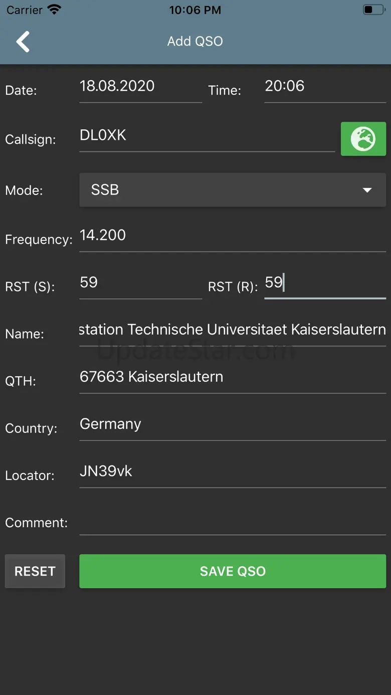This screenshot has height=695, width=391.
Task: Open the Mode dropdown showing SSB
Action: click(x=221, y=190)
